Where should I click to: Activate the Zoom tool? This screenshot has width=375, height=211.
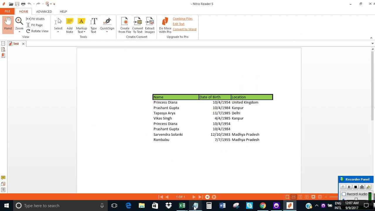(19, 23)
